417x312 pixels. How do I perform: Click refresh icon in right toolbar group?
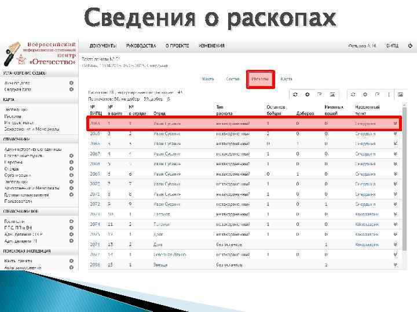click(x=353, y=94)
